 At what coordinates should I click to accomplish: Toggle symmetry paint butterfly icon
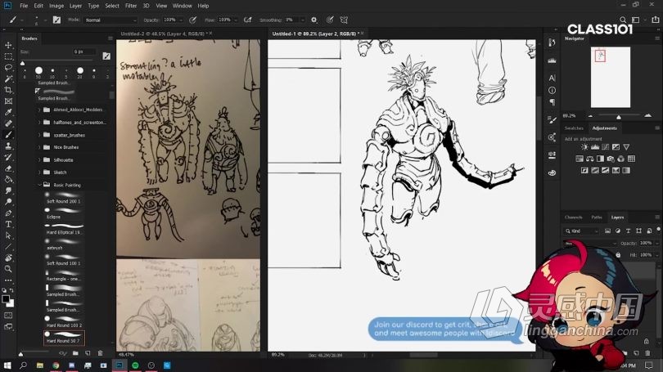point(344,20)
